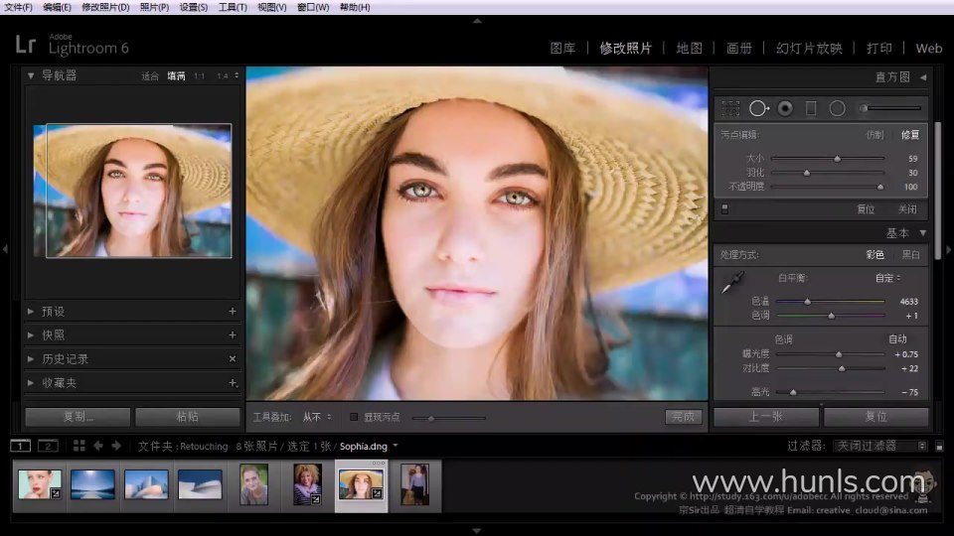Open the 白平衡 自定 dropdown
This screenshot has width=954, height=536.
click(x=888, y=278)
